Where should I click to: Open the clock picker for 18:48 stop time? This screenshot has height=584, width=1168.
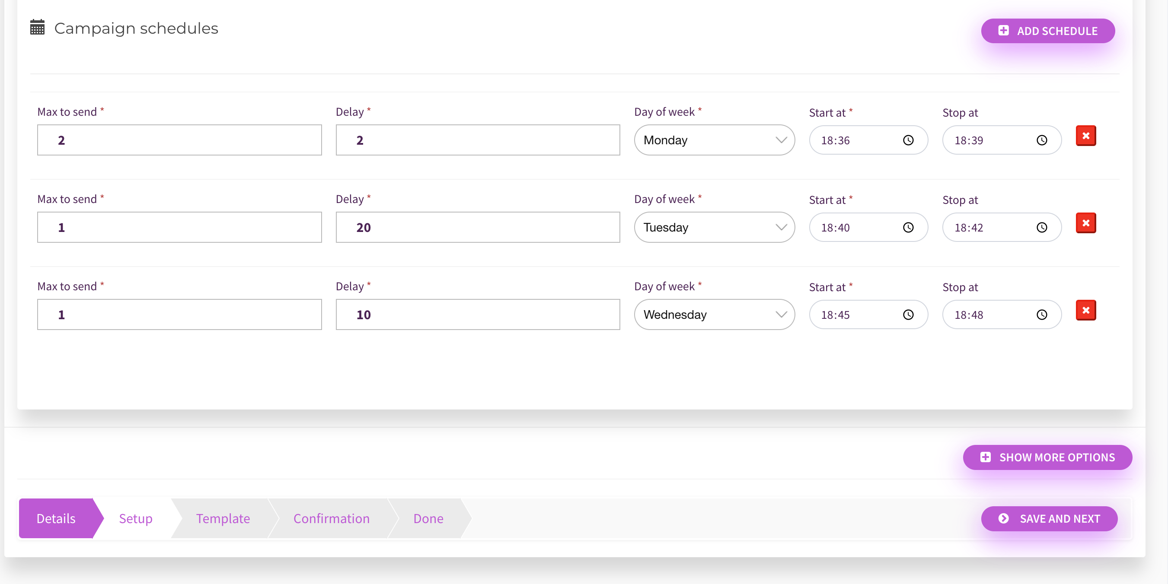pos(1042,315)
